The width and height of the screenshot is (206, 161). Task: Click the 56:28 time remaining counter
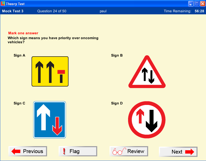(x=199, y=11)
